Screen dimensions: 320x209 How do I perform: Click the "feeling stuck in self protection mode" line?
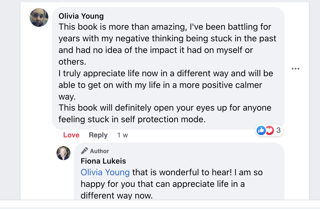[x=132, y=119]
